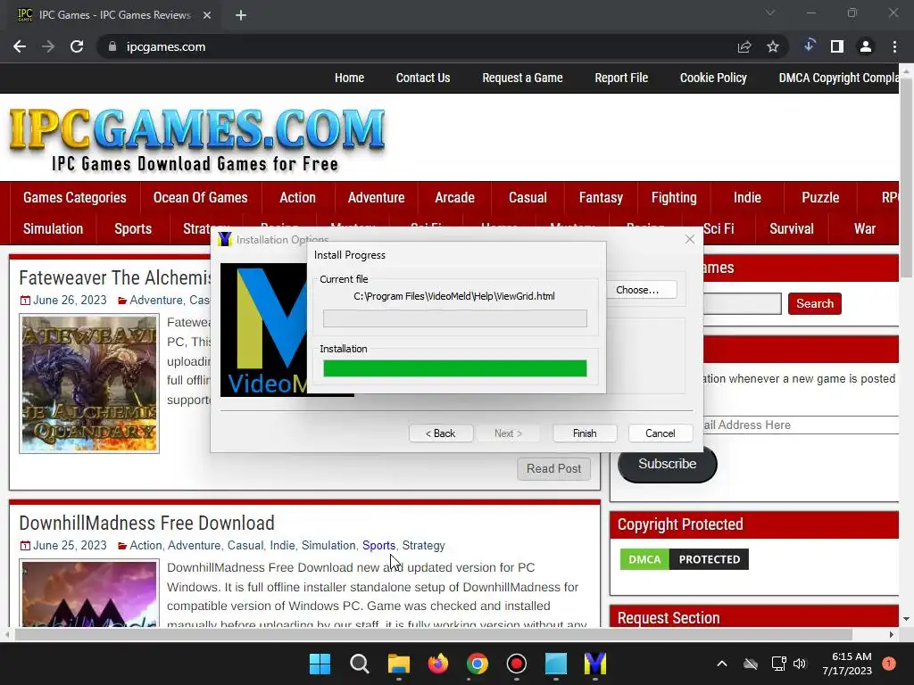The image size is (914, 685).
Task: Select the Fantasy category
Action: 601,197
